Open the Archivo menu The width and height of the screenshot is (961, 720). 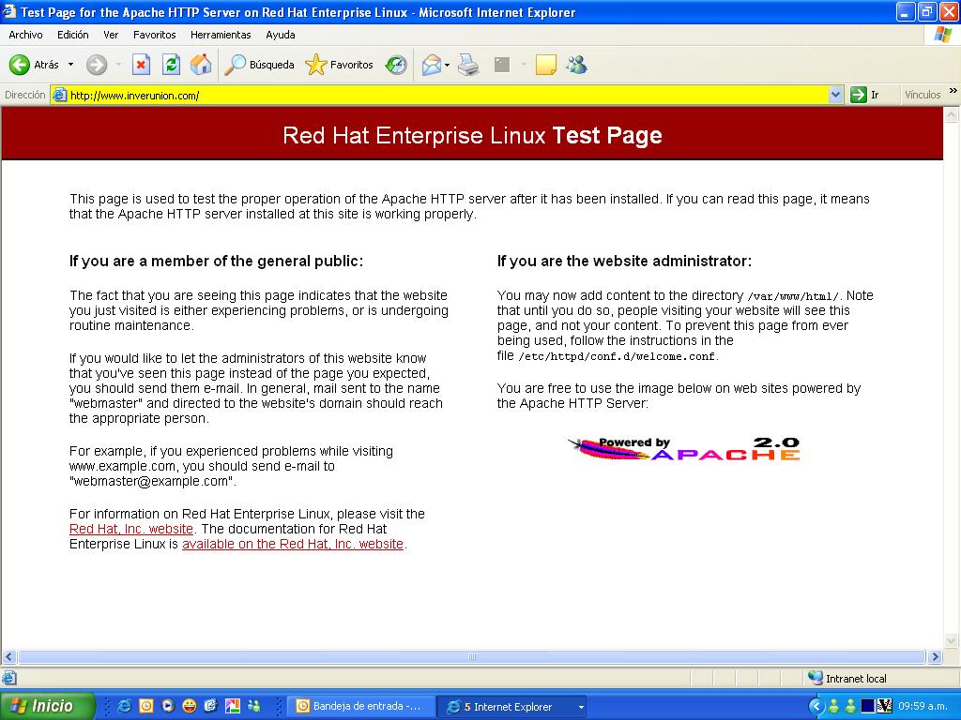click(x=25, y=35)
